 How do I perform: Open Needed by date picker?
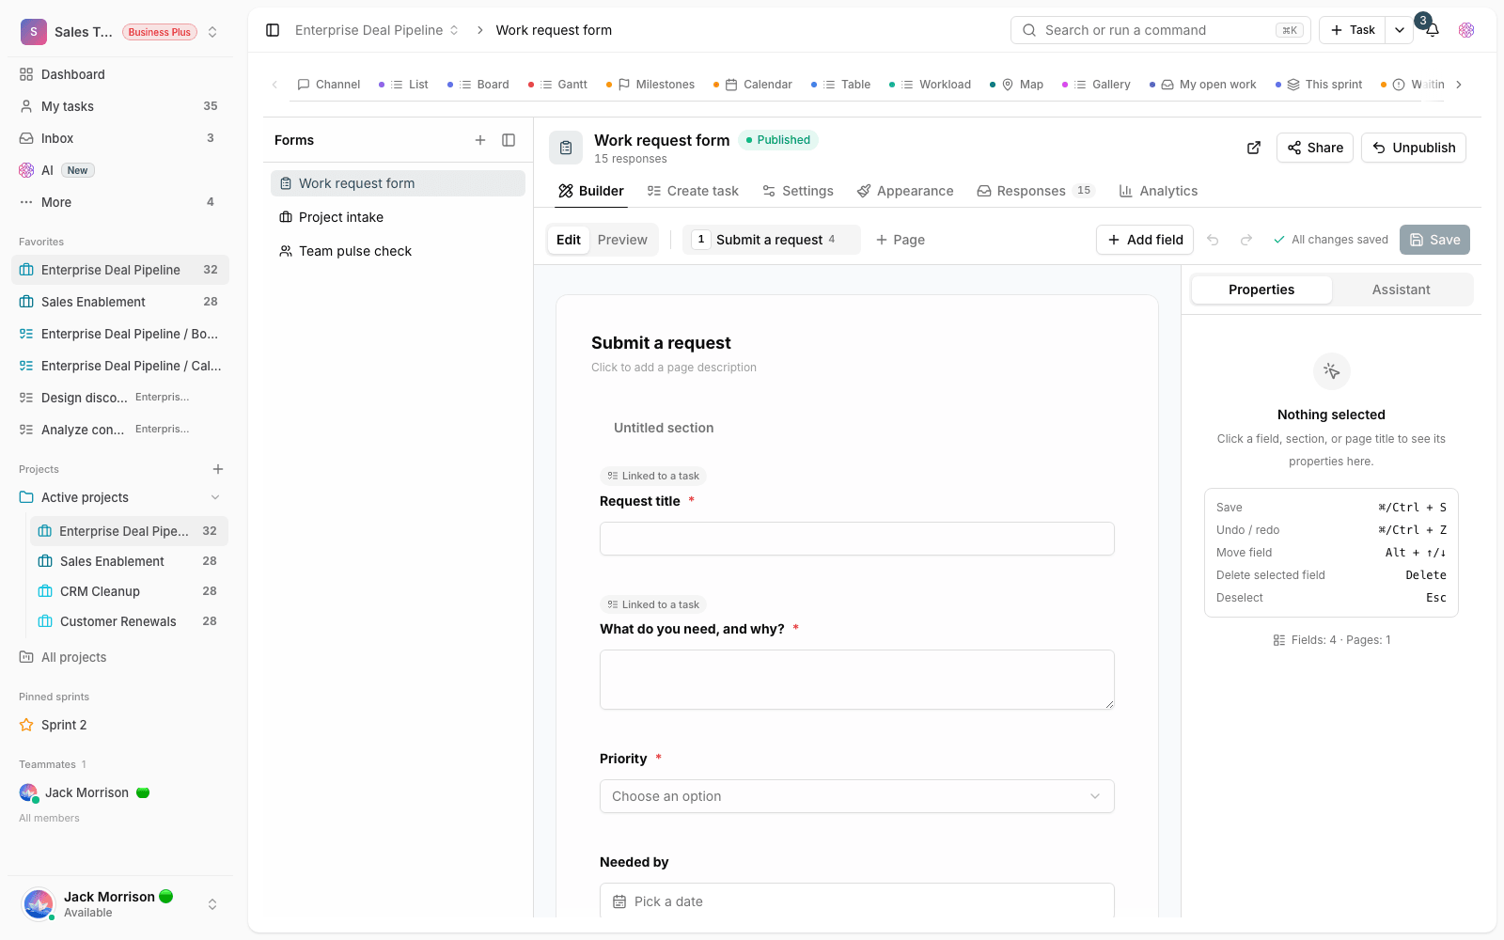point(857,901)
